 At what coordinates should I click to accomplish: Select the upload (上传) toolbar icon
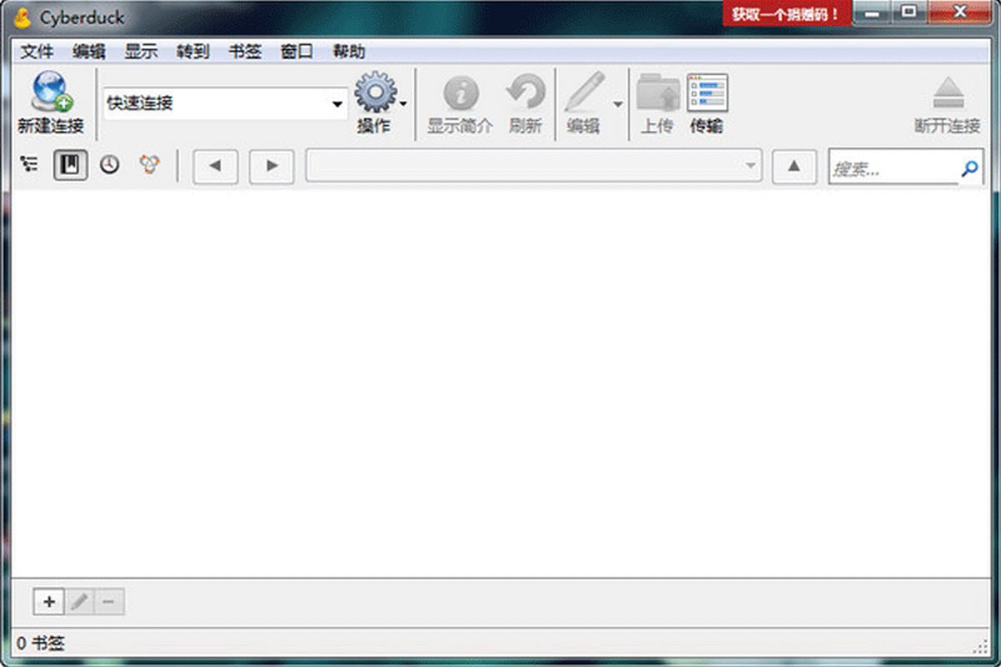pos(656,96)
